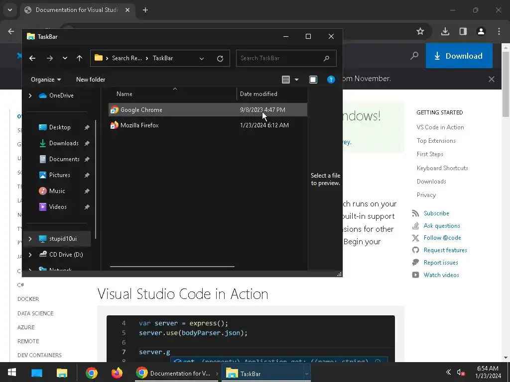Open DATA SCIENCE docs sidebar item

[35, 313]
